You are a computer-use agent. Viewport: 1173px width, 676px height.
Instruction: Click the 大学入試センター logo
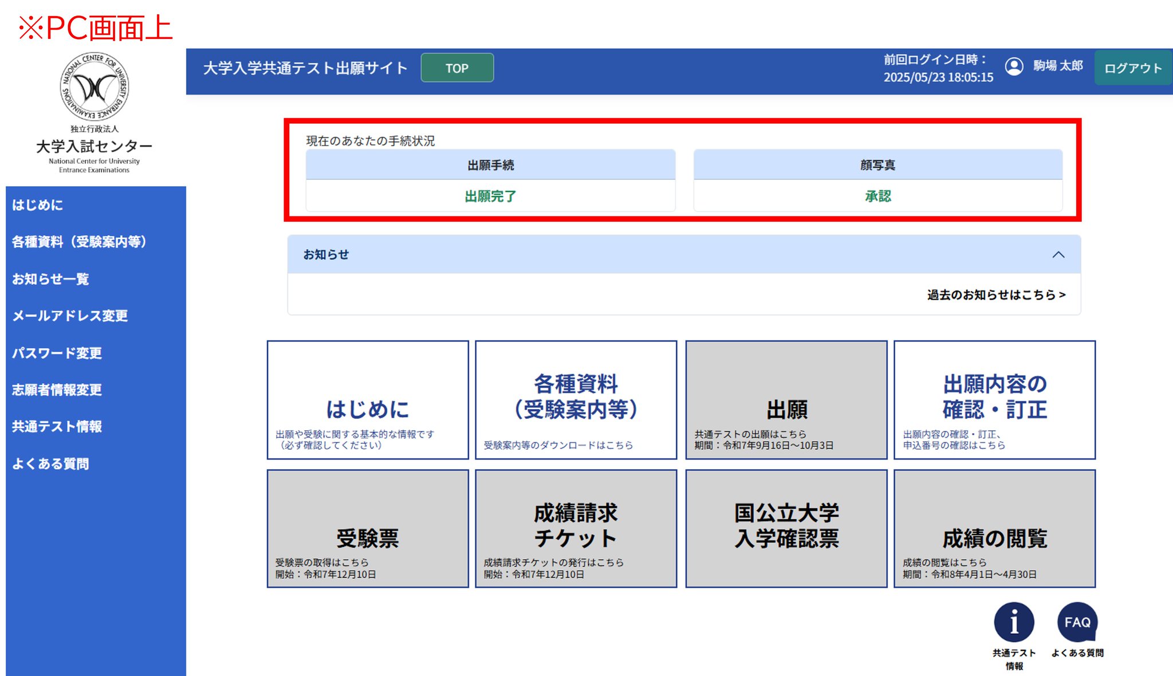click(95, 87)
